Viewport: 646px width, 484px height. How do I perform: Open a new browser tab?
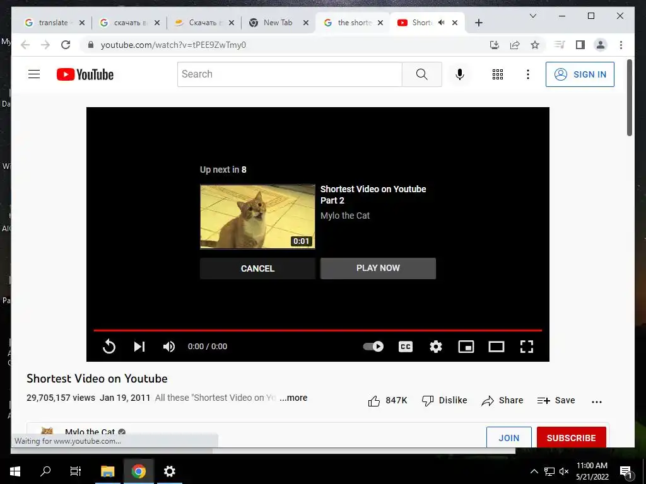pyautogui.click(x=478, y=23)
